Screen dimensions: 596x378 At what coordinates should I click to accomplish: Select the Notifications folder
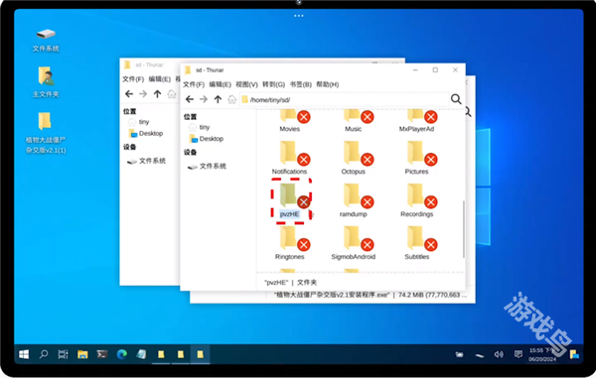290,158
